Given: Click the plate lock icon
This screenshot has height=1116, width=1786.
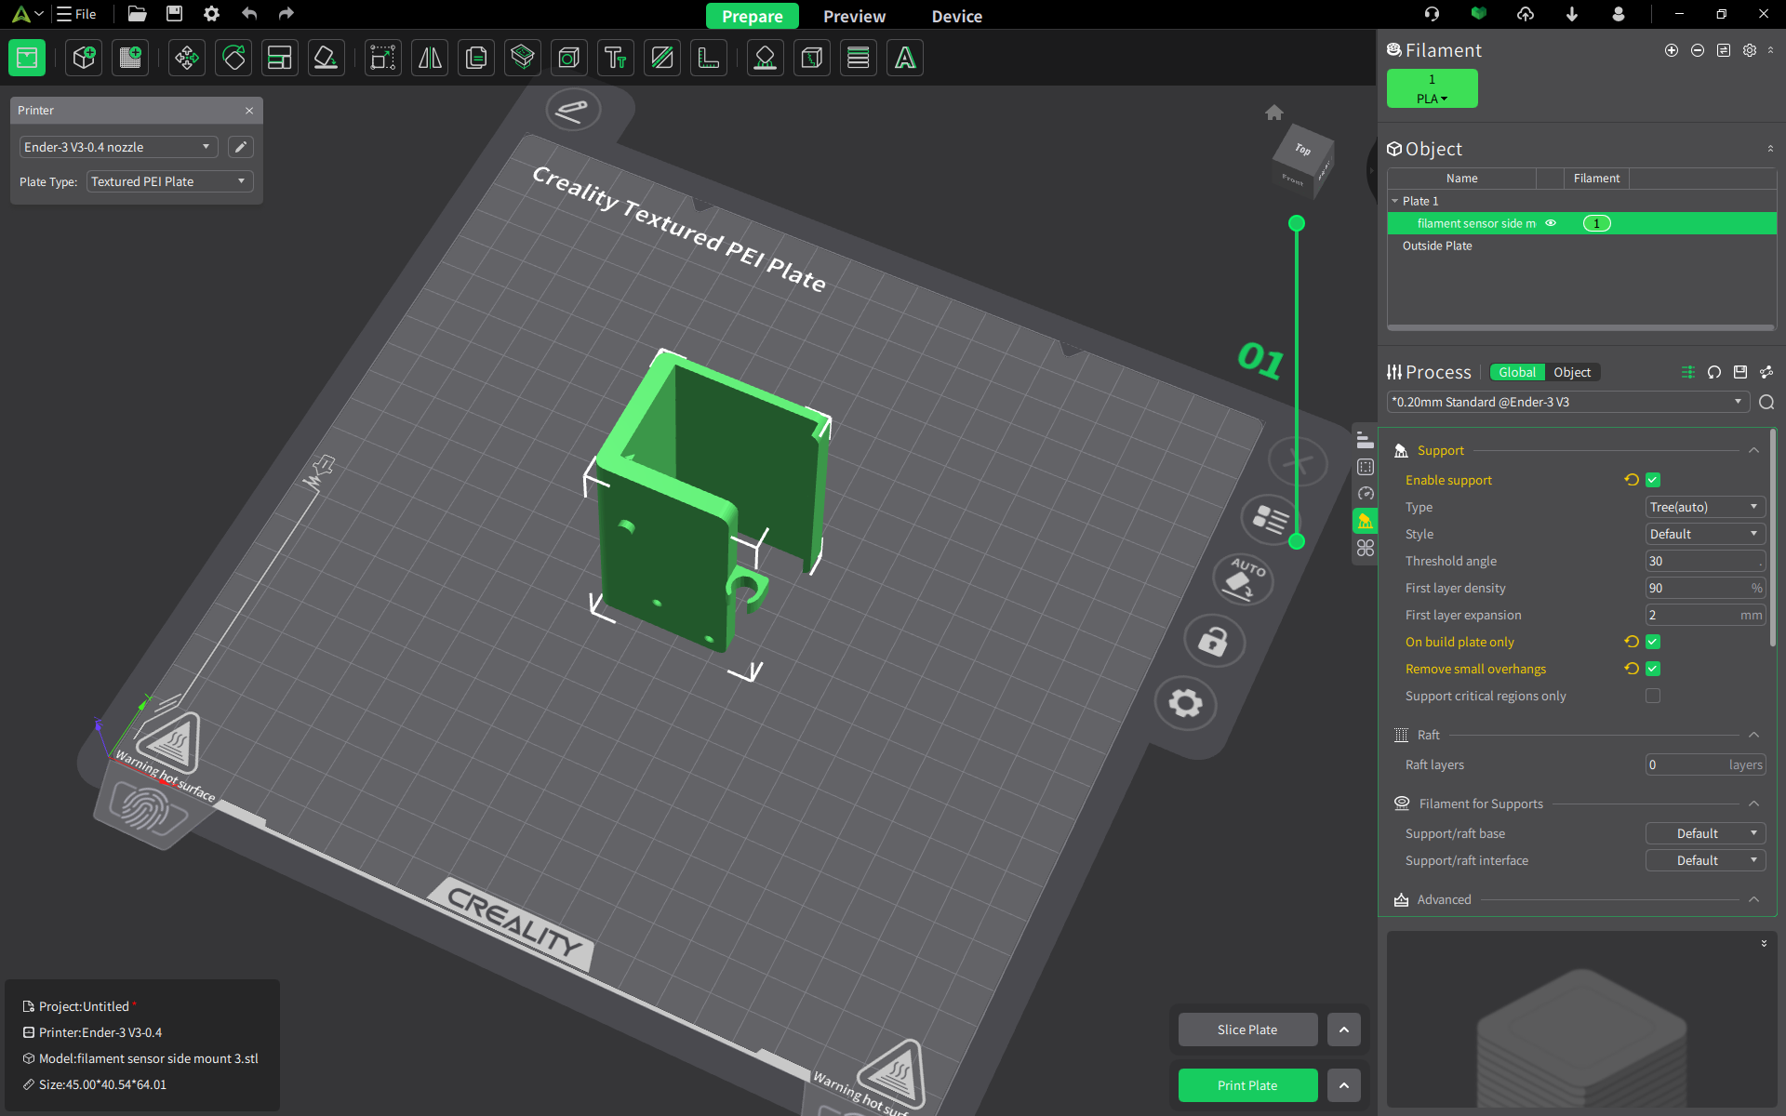Looking at the screenshot, I should click(1214, 641).
